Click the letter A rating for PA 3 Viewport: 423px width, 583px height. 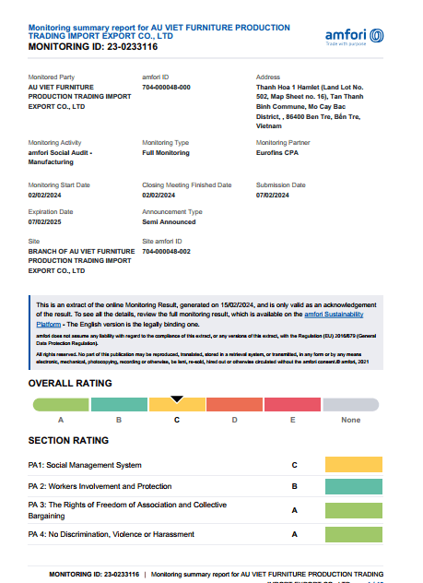point(295,510)
